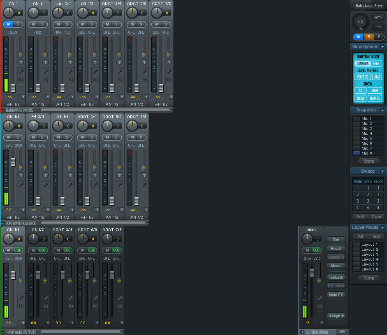Collapse the Groups section
Image resolution: width=387 pixels, height=335 pixels.
click(382, 171)
